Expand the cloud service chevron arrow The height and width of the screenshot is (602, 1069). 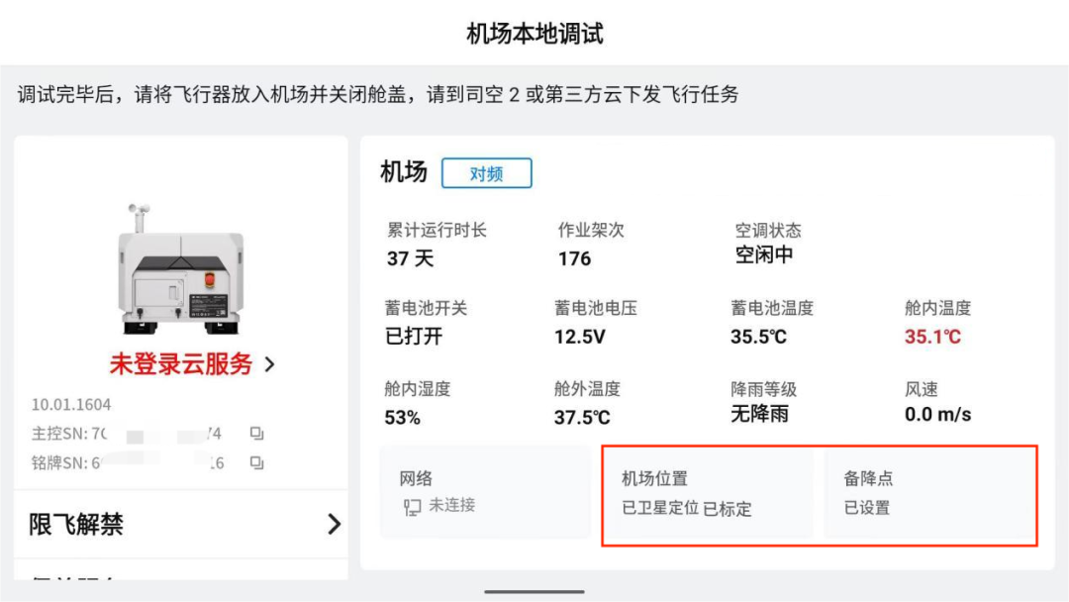[x=270, y=364]
